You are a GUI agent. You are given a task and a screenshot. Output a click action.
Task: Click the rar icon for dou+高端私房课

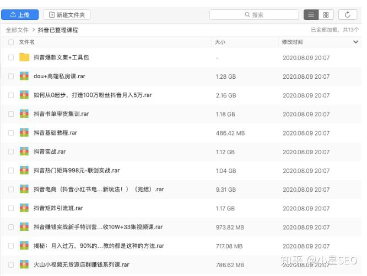tap(24, 76)
